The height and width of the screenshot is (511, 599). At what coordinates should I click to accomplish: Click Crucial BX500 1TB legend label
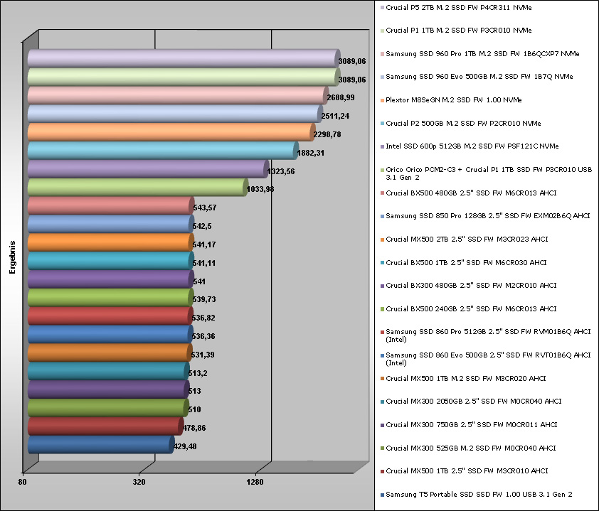[x=466, y=263]
